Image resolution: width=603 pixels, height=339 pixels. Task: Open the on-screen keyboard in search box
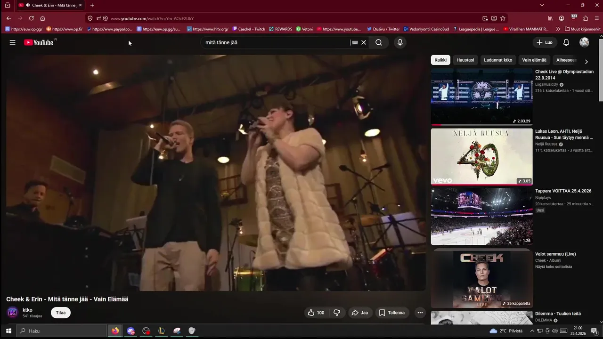[x=355, y=42]
